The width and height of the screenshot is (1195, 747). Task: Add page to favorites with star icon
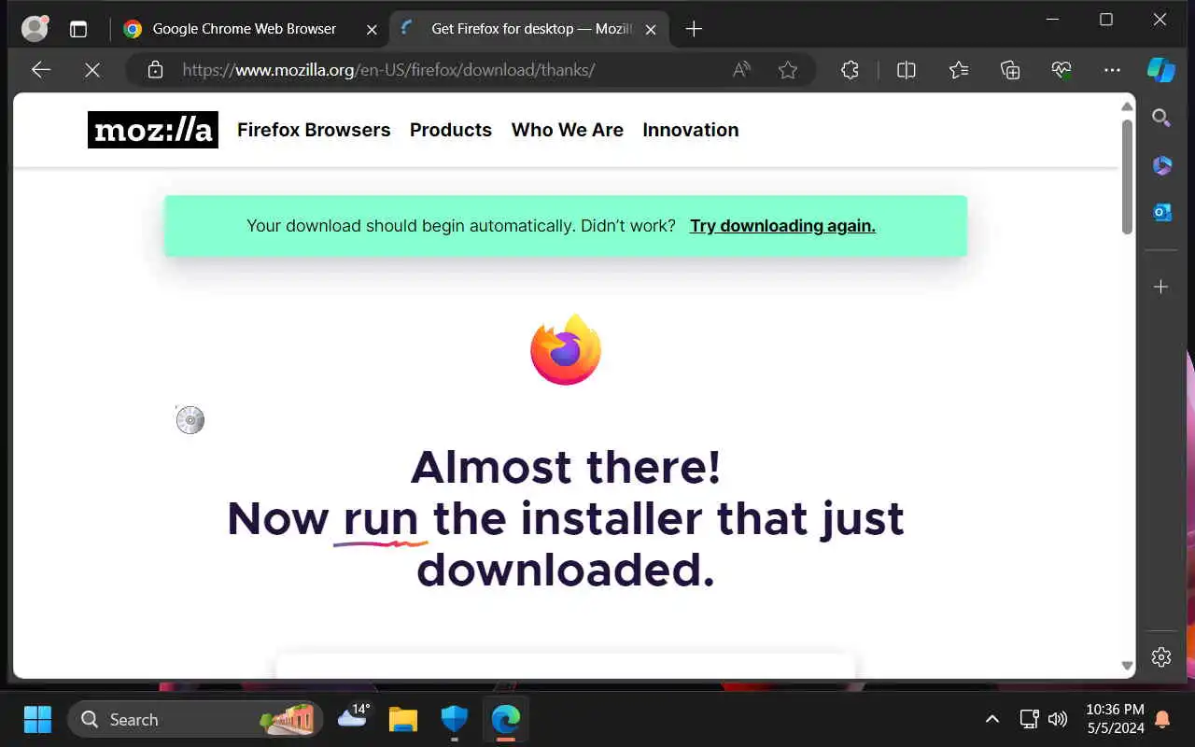788,70
